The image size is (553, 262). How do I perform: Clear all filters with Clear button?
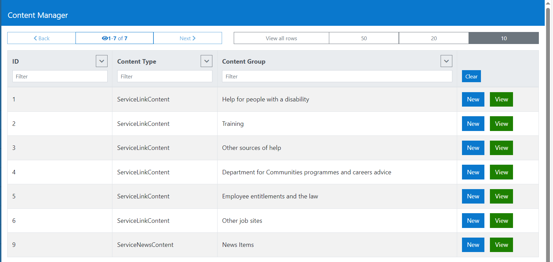[471, 76]
